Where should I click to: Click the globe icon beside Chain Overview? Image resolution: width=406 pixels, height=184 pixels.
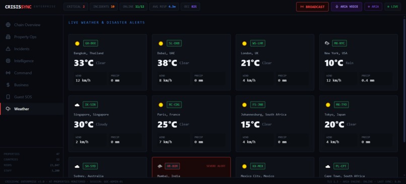[8, 25]
